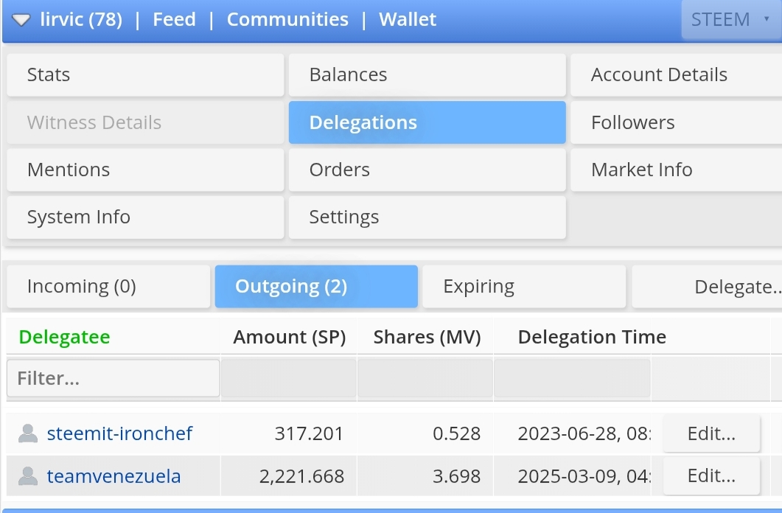Expand the STEEM currency dropdown

click(x=731, y=19)
